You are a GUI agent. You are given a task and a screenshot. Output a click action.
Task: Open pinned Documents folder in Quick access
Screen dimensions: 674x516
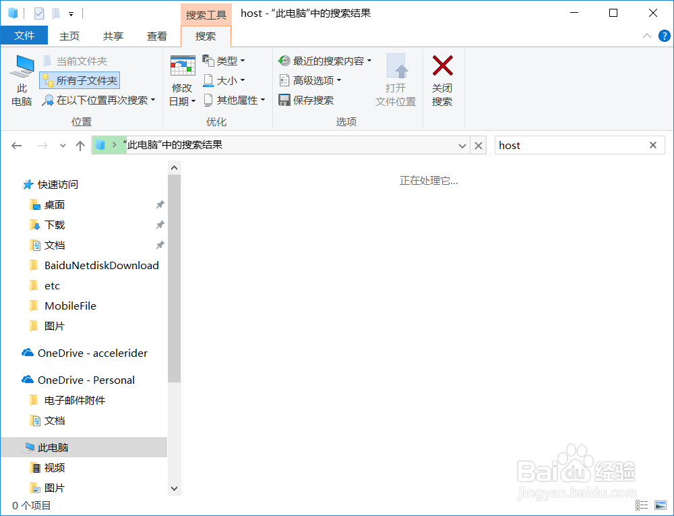47,245
